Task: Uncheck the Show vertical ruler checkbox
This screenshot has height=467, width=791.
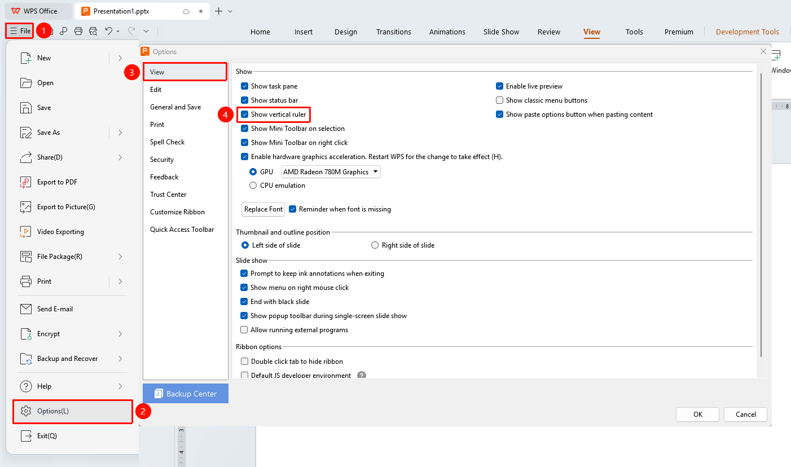Action: [244, 114]
